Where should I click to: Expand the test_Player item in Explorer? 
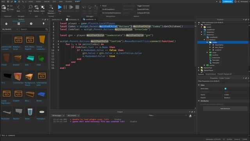click(210, 47)
